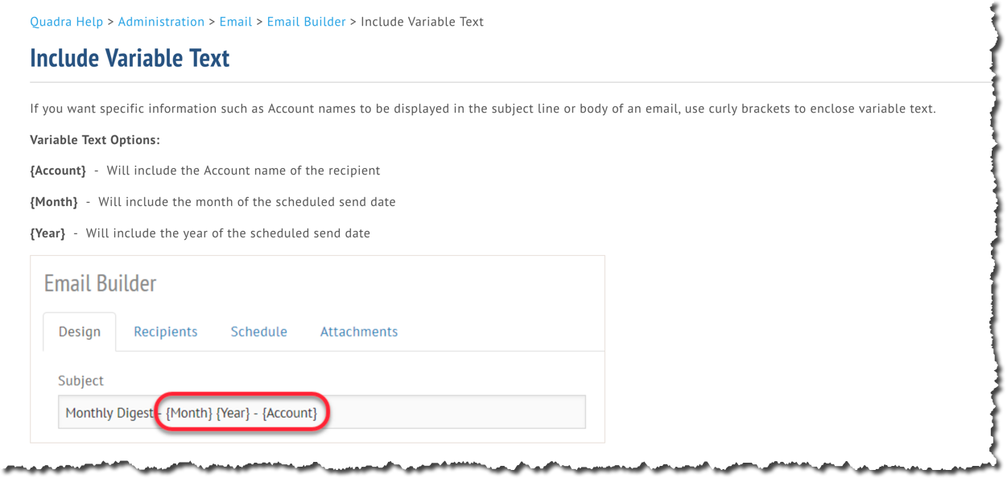Navigate to the Administration breadcrumb link
The width and height of the screenshot is (1007, 478).
(161, 22)
